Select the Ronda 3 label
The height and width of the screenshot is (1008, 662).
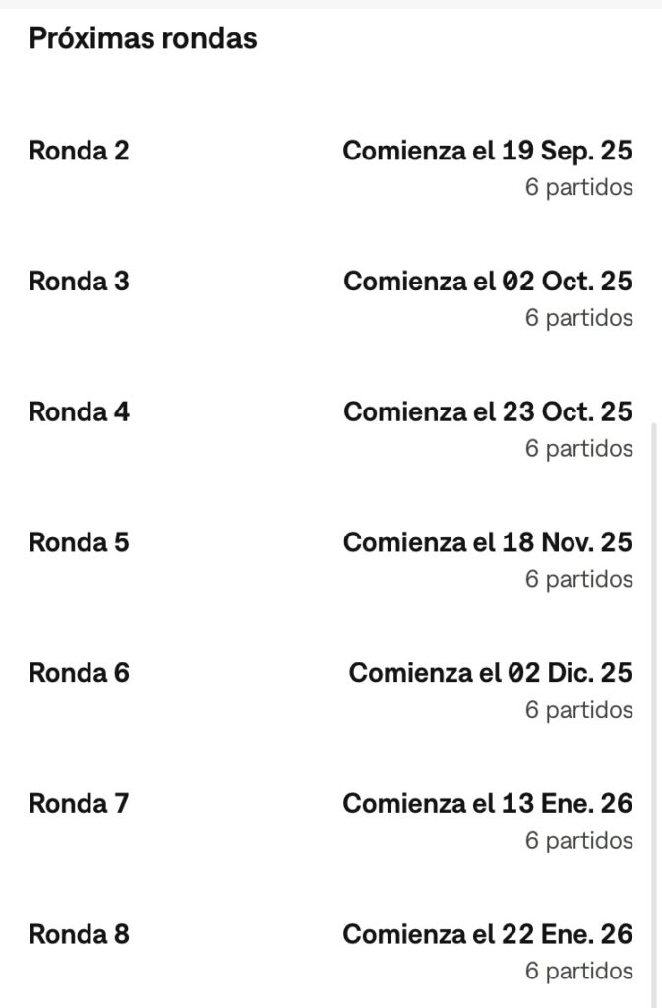(x=79, y=282)
